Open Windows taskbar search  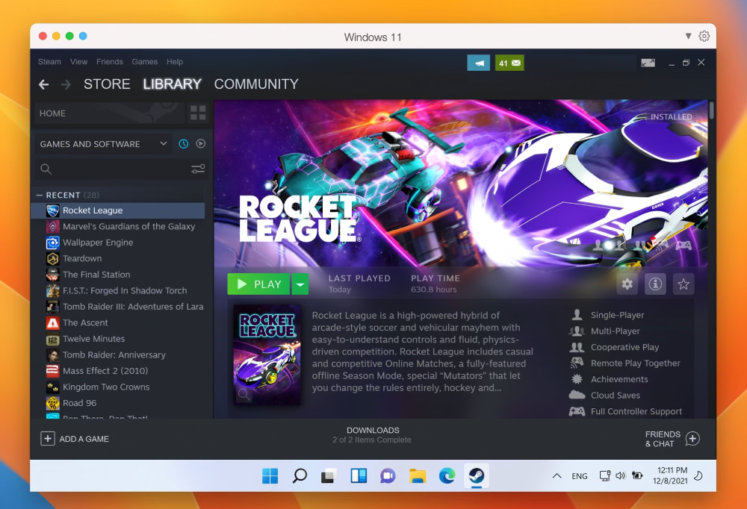300,475
